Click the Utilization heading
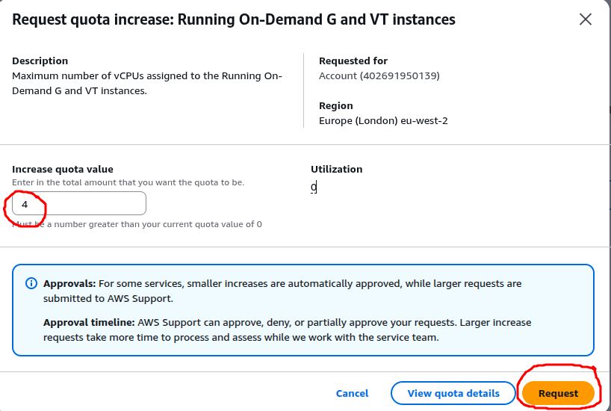The image size is (611, 411). [336, 170]
